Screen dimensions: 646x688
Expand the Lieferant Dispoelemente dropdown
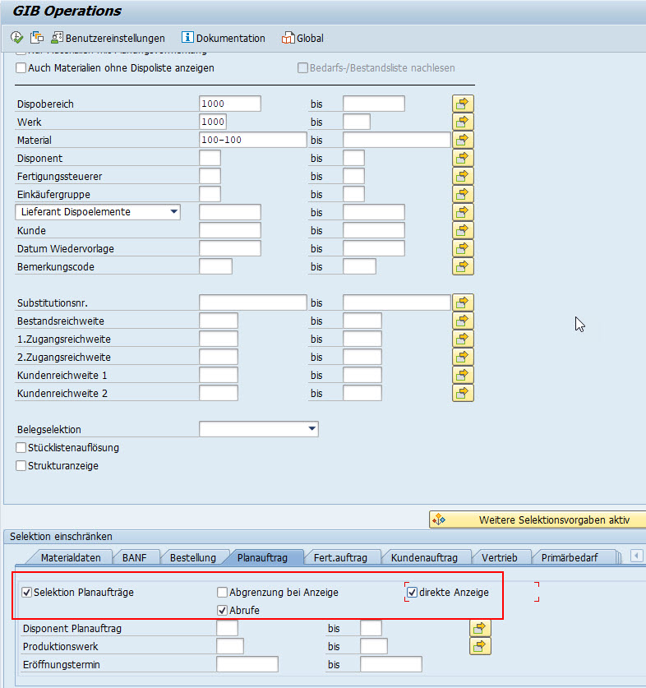173,212
